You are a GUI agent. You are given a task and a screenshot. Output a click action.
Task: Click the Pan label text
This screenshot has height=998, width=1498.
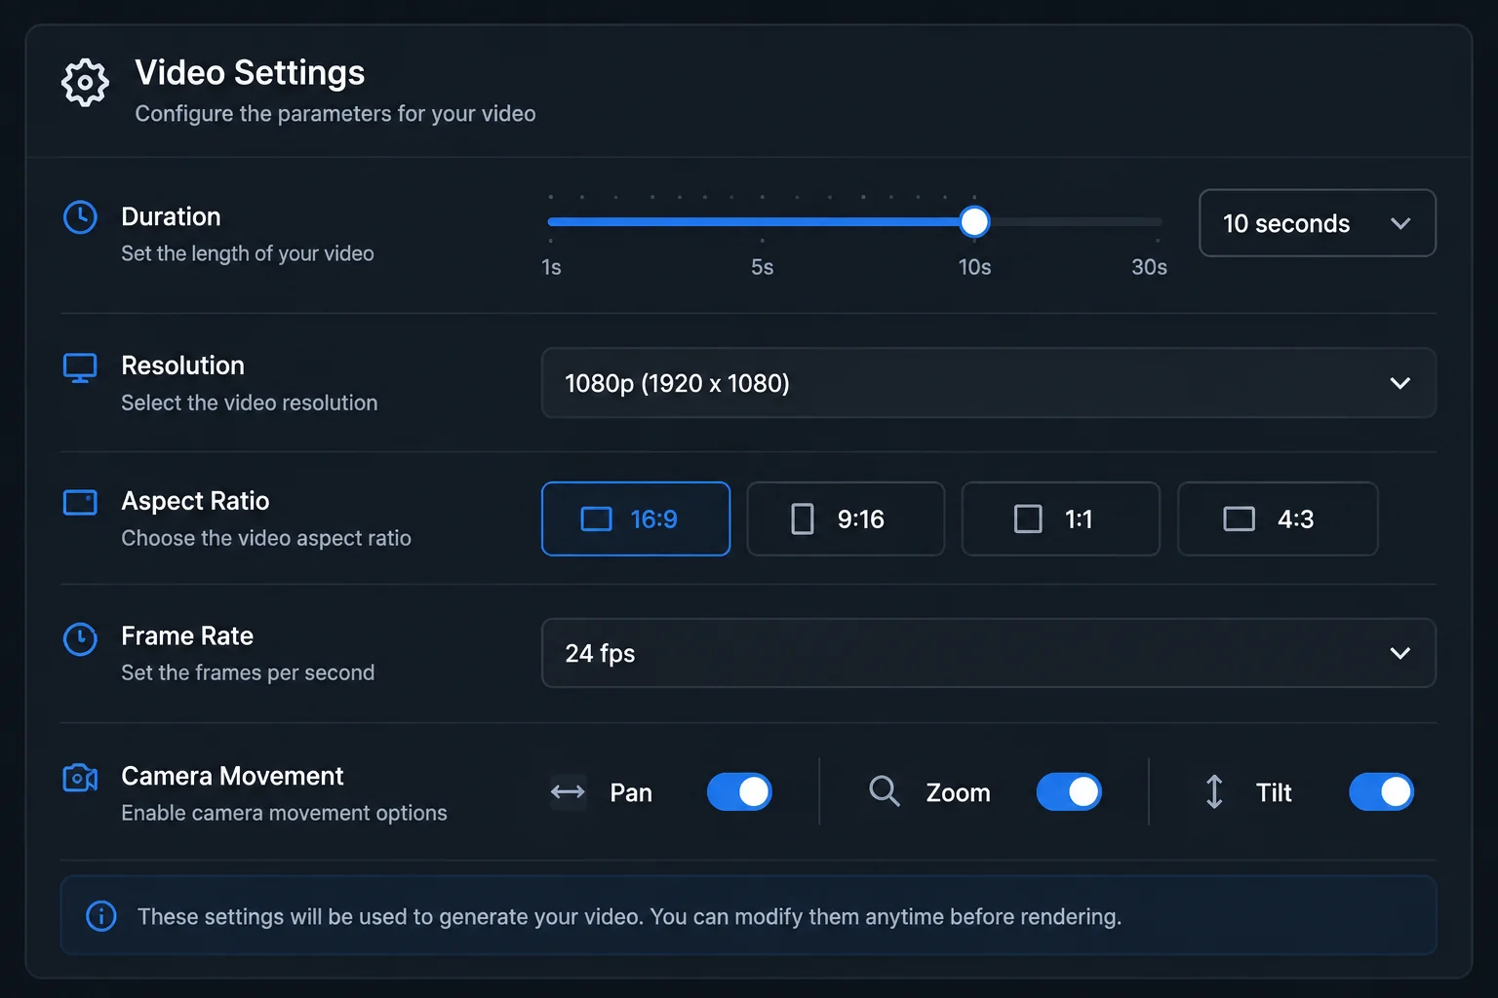(631, 792)
